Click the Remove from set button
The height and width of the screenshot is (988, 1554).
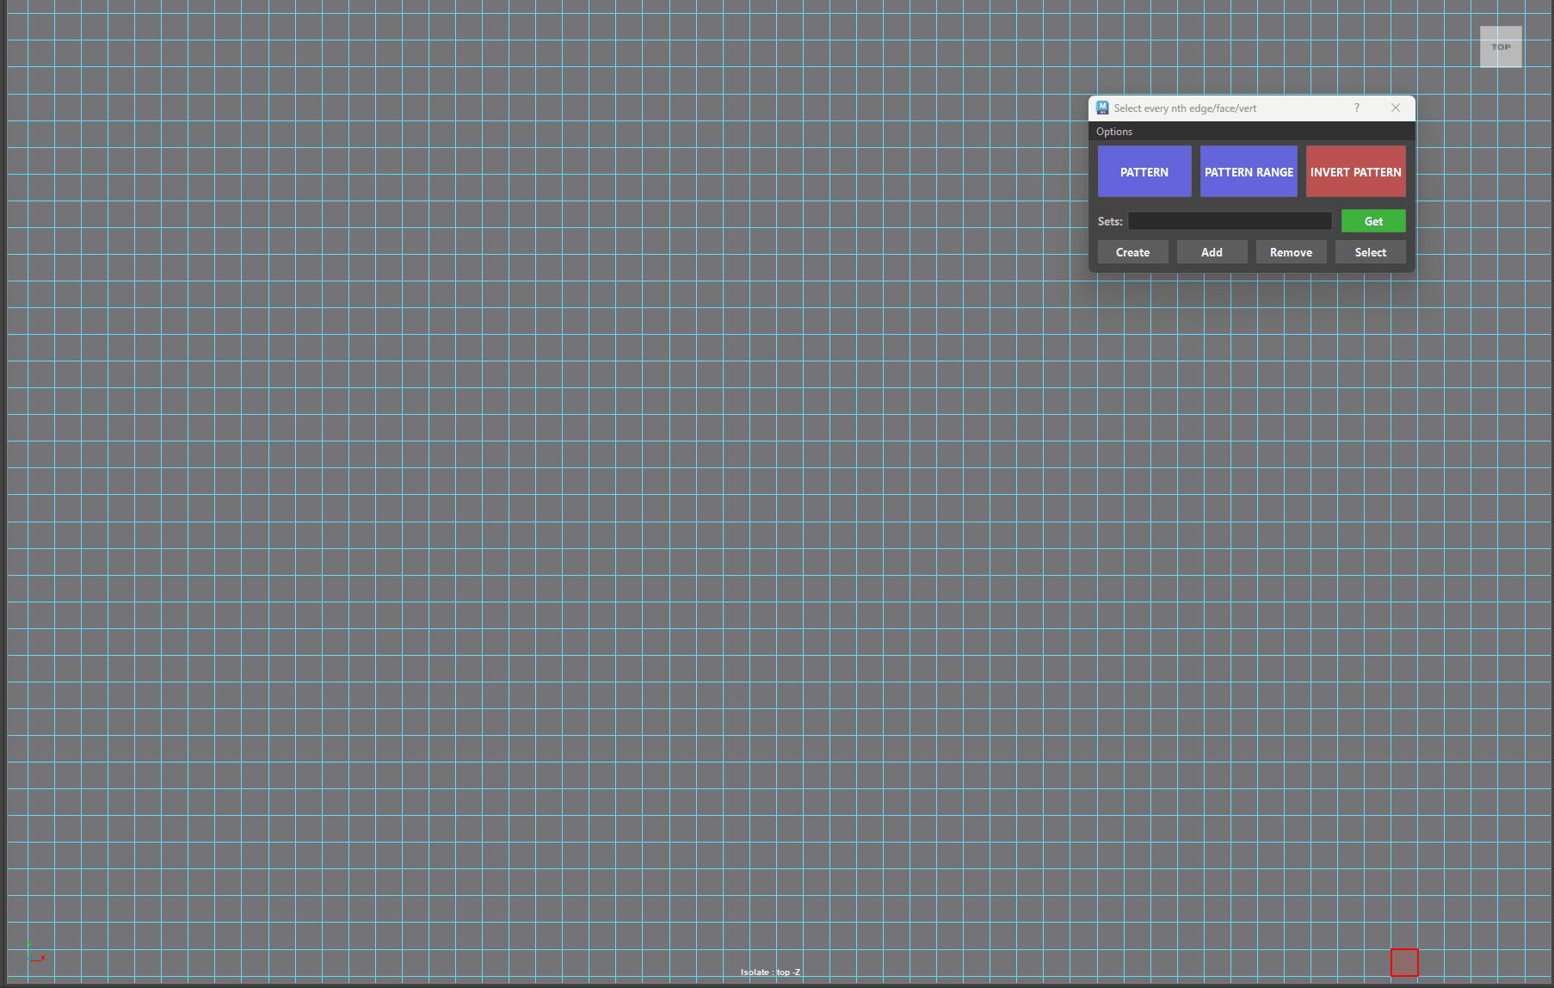(x=1291, y=252)
